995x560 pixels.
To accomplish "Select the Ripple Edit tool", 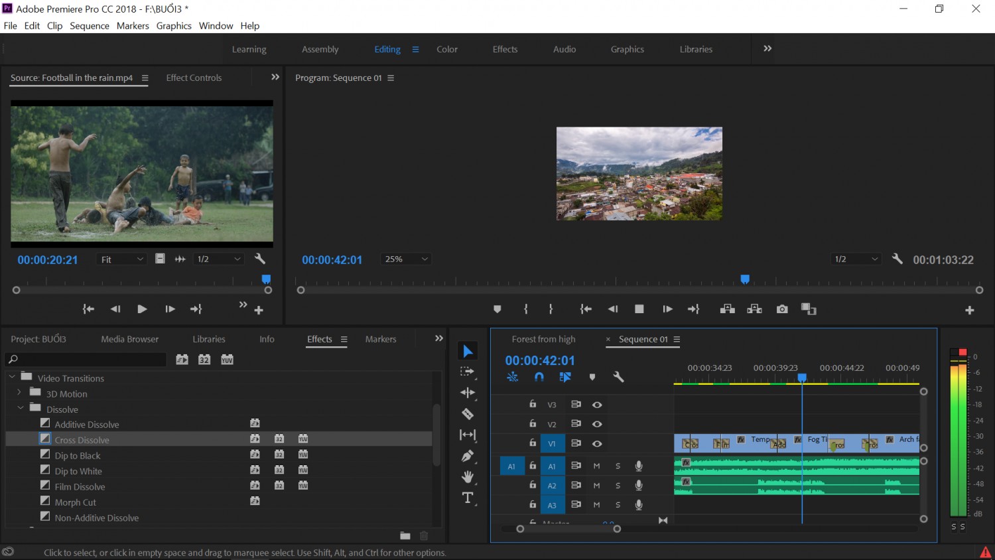I will (x=468, y=393).
